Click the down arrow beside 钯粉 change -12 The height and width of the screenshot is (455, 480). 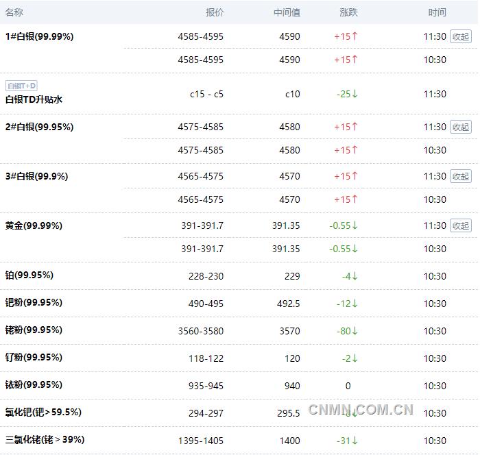355,304
